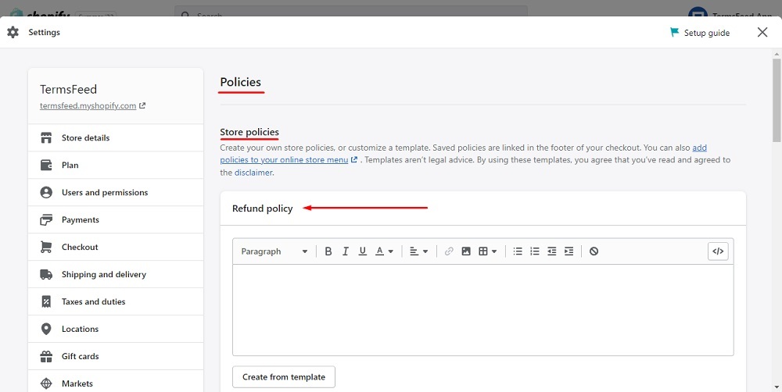Click the Users and permissions person icon

[46, 193]
